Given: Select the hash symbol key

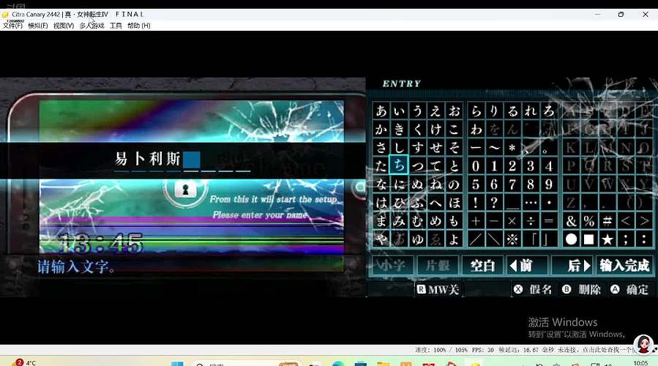Looking at the screenshot, I should click(x=607, y=221).
